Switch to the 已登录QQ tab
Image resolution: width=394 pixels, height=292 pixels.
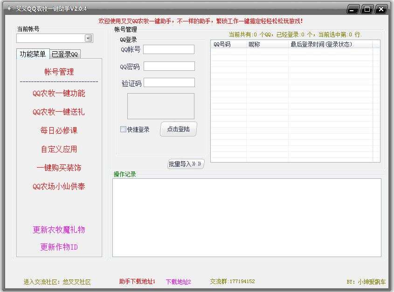point(63,54)
